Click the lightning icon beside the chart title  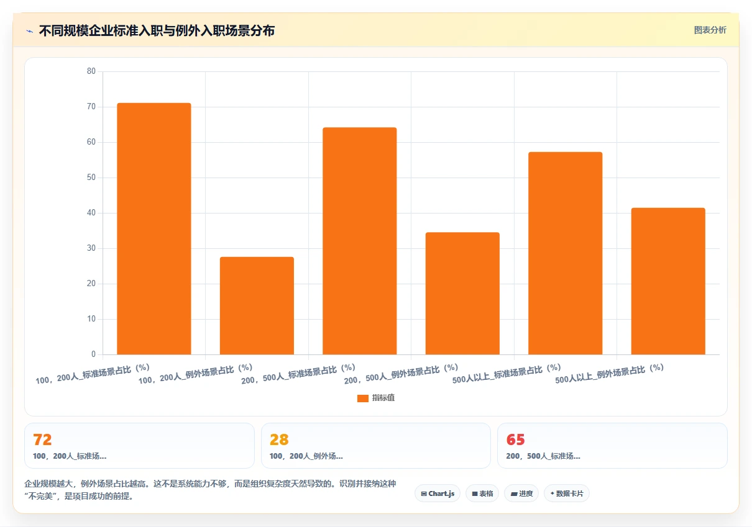pos(29,31)
